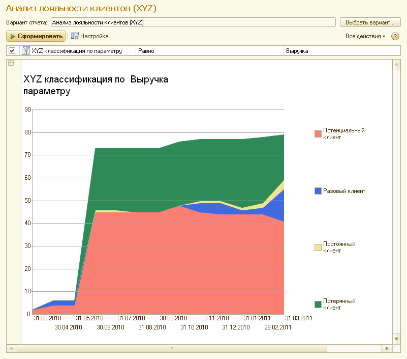The width and height of the screenshot is (407, 359).
Task: Click Потерянный клиент green legend swatch
Action: (x=318, y=305)
